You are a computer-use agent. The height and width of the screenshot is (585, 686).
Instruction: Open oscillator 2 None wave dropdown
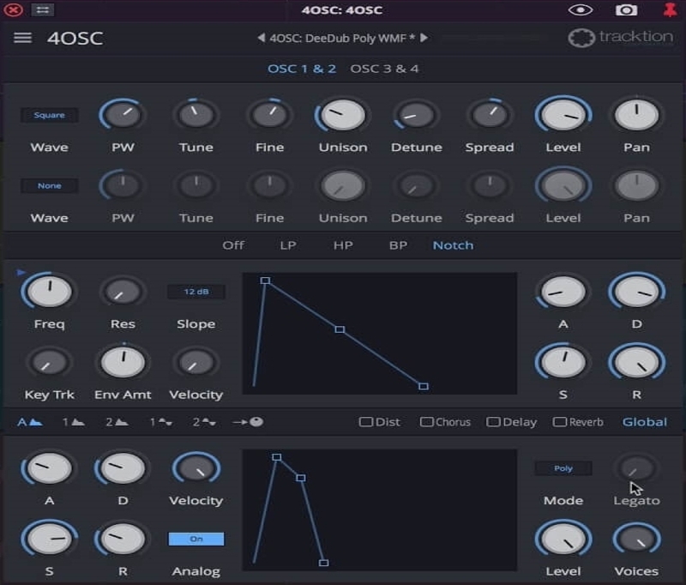click(50, 186)
